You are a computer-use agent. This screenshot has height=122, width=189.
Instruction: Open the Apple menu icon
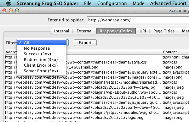(9, 3)
